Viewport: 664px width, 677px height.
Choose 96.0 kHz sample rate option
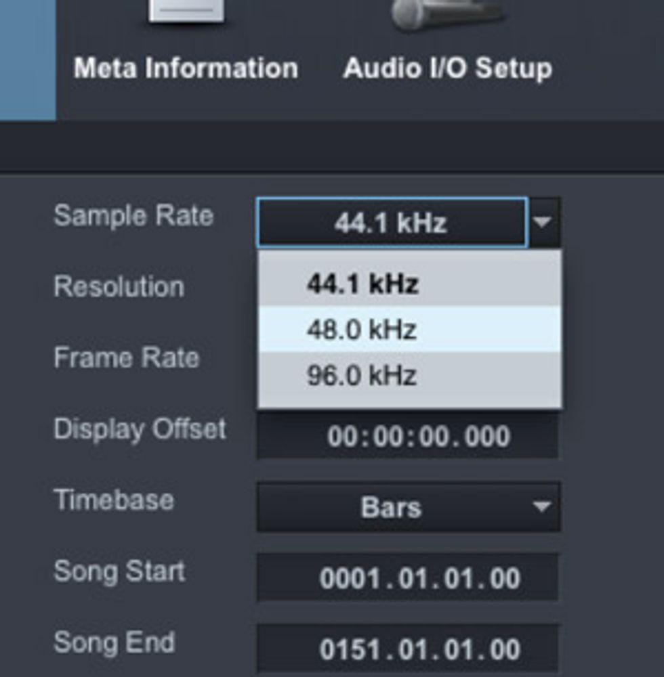pos(409,375)
